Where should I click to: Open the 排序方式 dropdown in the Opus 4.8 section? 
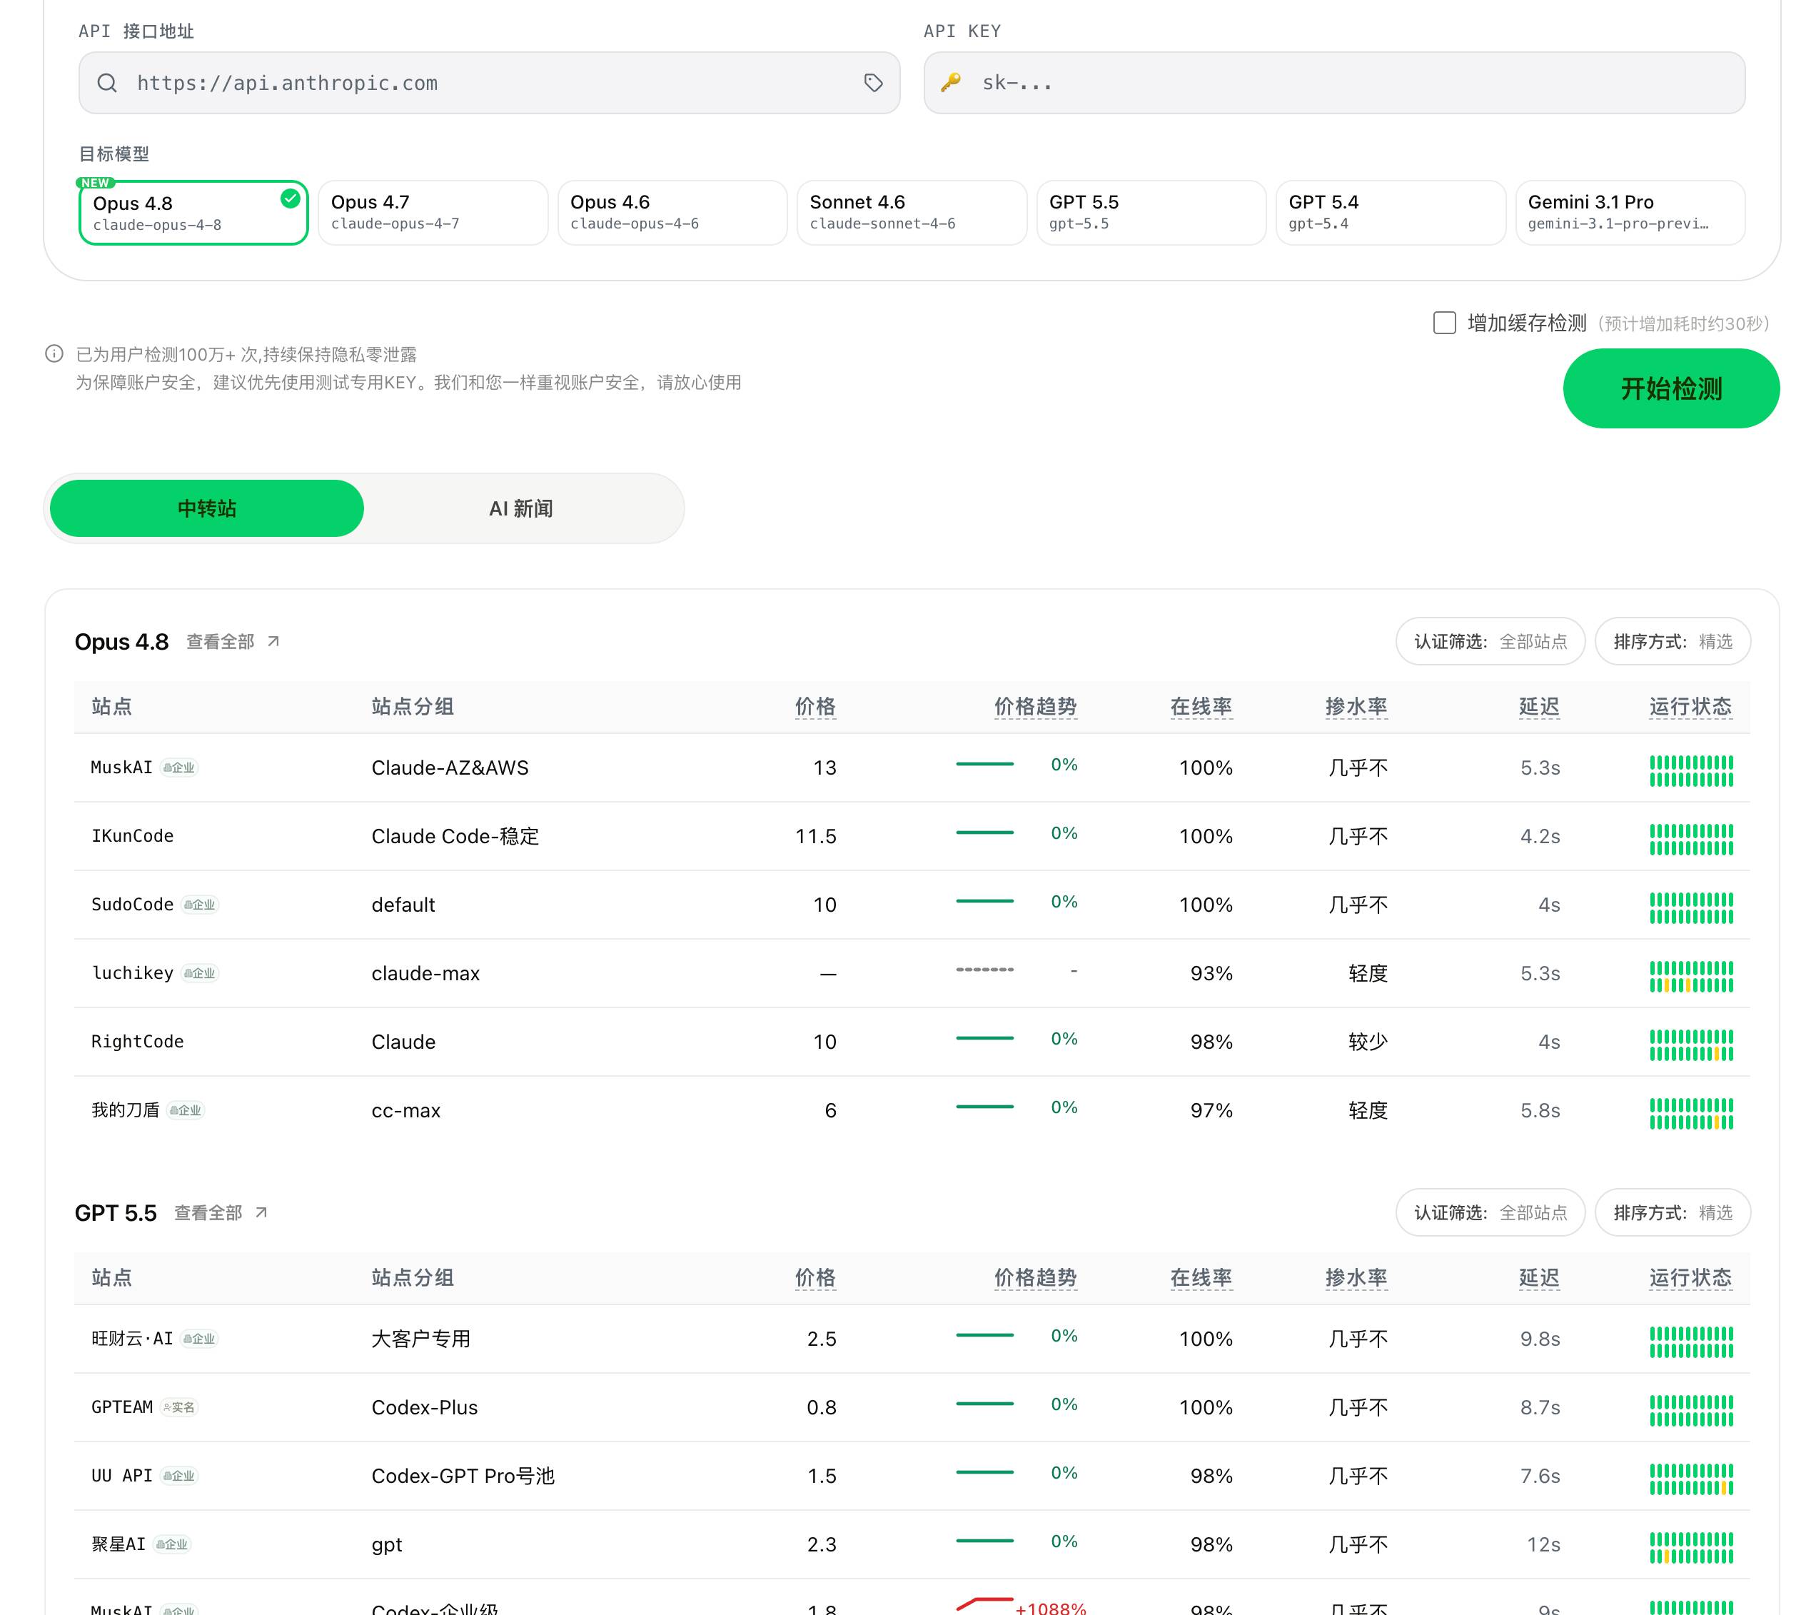tap(1673, 641)
